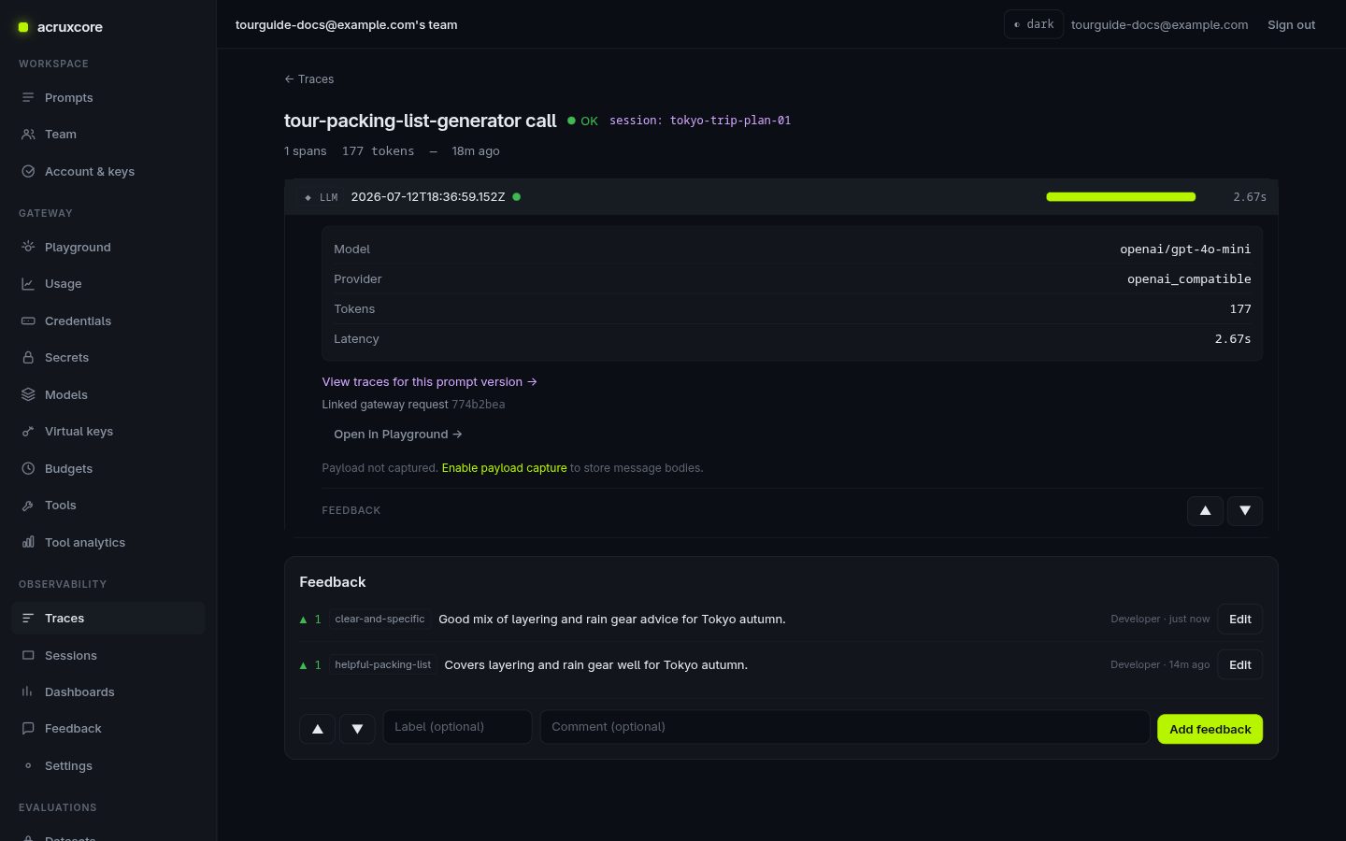The image size is (1346, 841).
Task: Collapse the LLM span row
Action: pyautogui.click(x=780, y=197)
